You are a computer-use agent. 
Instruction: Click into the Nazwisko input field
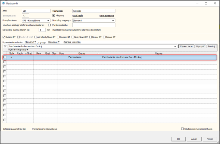(x=94, y=11)
